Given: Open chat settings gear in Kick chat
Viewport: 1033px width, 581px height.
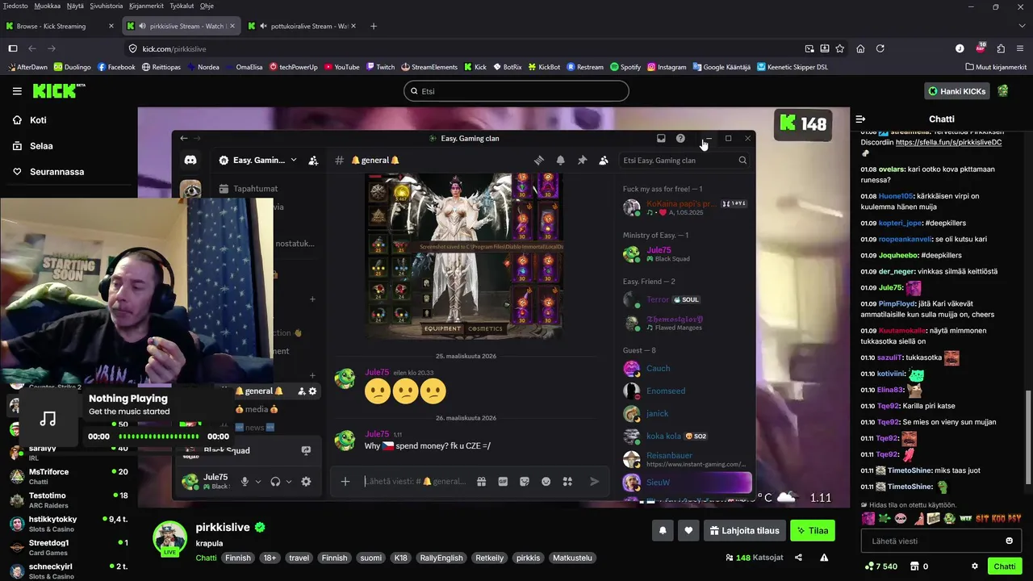Looking at the screenshot, I should coord(975,566).
